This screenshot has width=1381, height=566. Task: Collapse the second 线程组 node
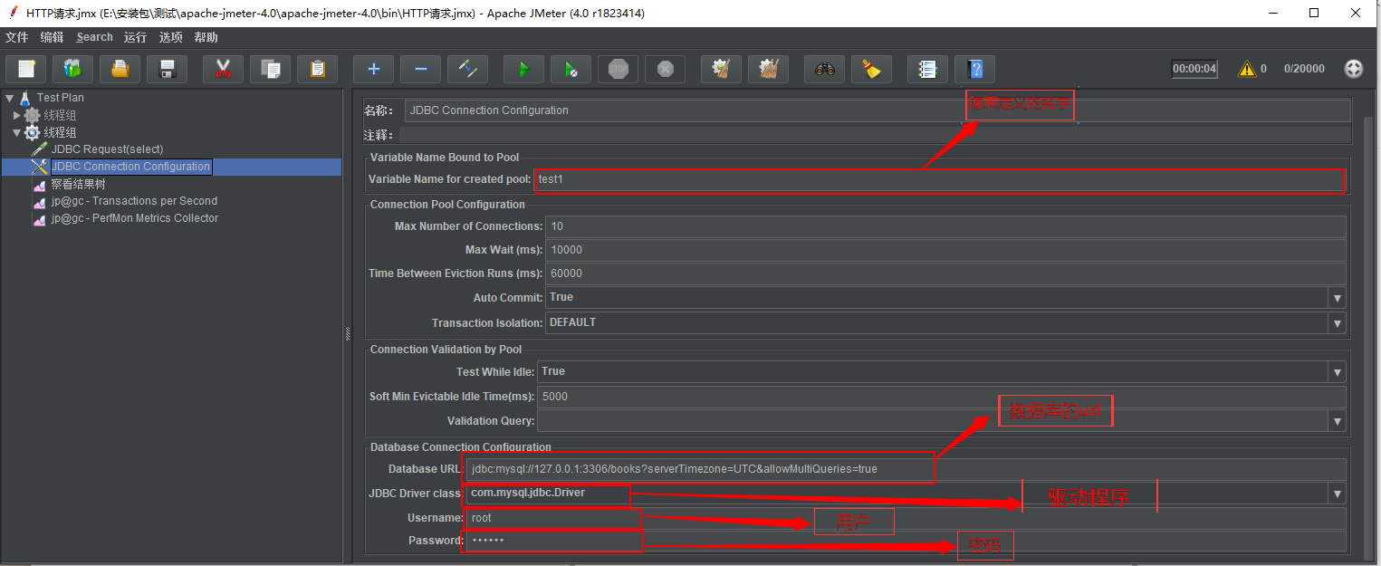16,132
